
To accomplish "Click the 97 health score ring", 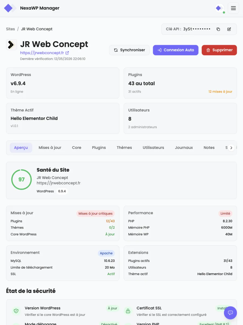I will [x=21, y=180].
